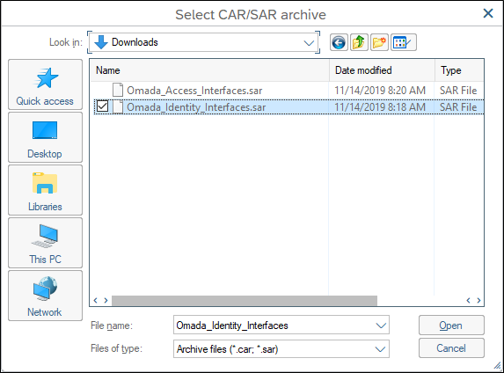504x373 pixels.
Task: Create a new folder with the toolbar icon
Action: [x=379, y=42]
